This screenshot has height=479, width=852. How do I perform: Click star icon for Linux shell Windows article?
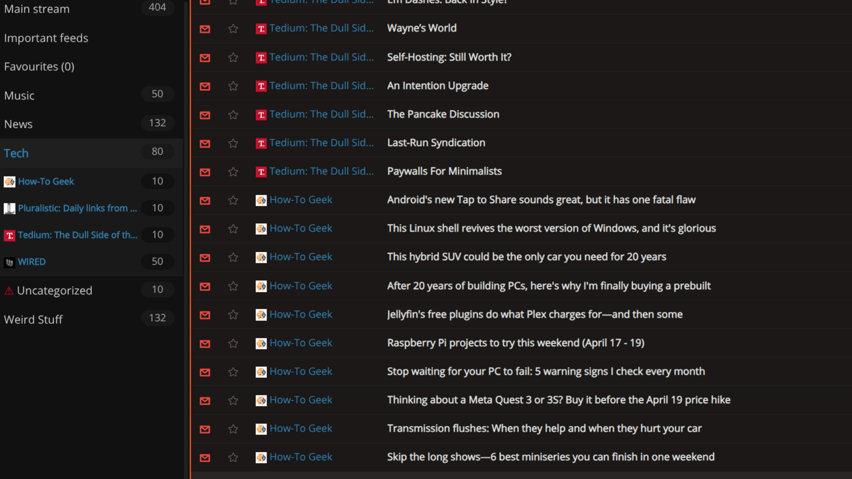(x=233, y=229)
